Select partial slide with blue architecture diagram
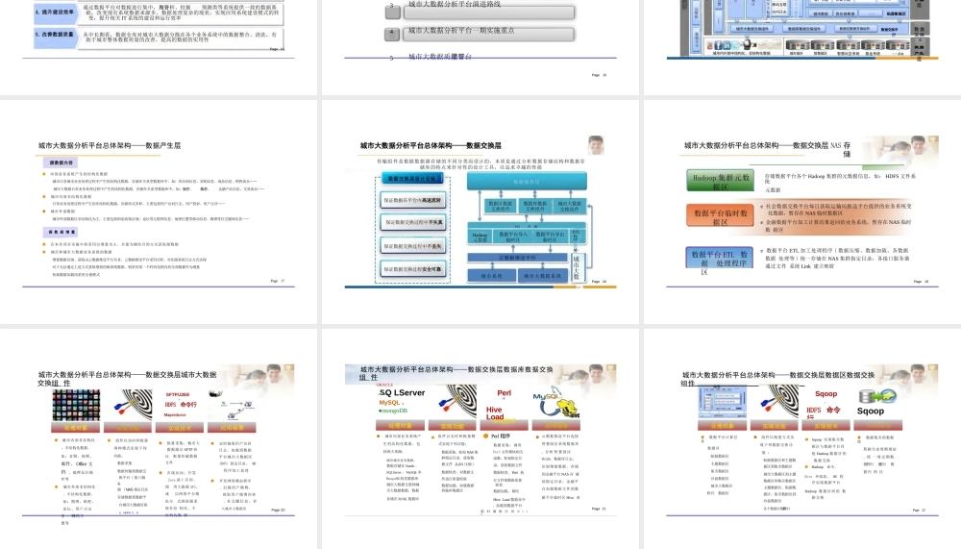Viewport: 961px width, 549px height. 802,46
